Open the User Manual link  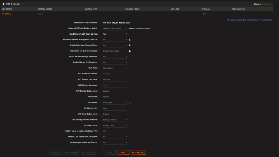point(252,20)
